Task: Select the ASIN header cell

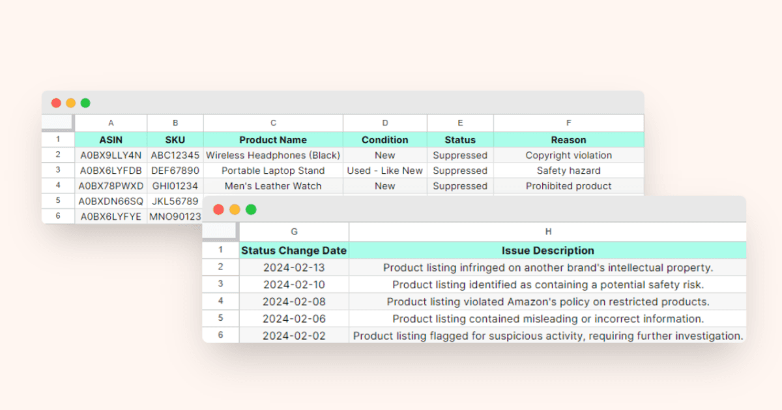Action: click(111, 139)
